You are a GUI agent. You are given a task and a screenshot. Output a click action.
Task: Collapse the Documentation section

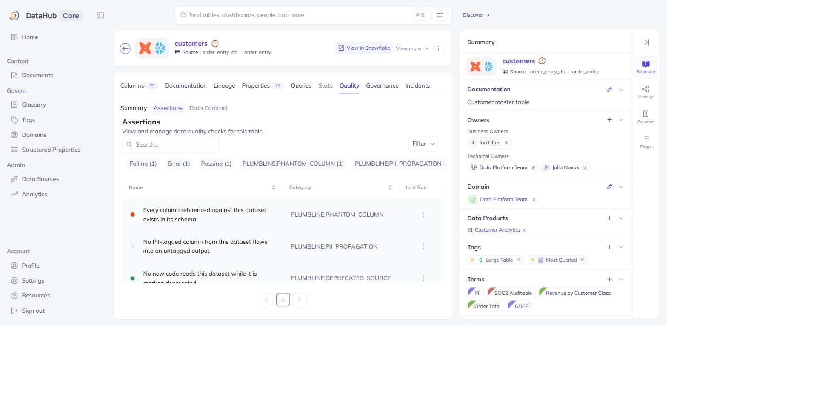621,90
